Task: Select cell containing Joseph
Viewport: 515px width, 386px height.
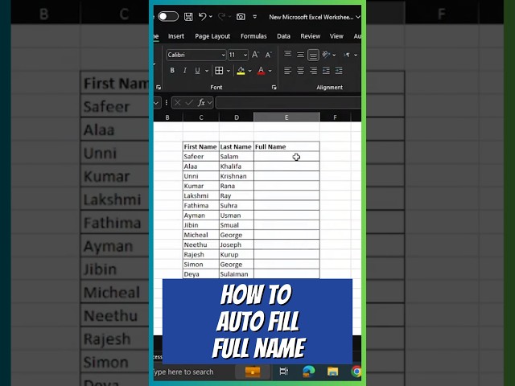Action: coord(237,244)
